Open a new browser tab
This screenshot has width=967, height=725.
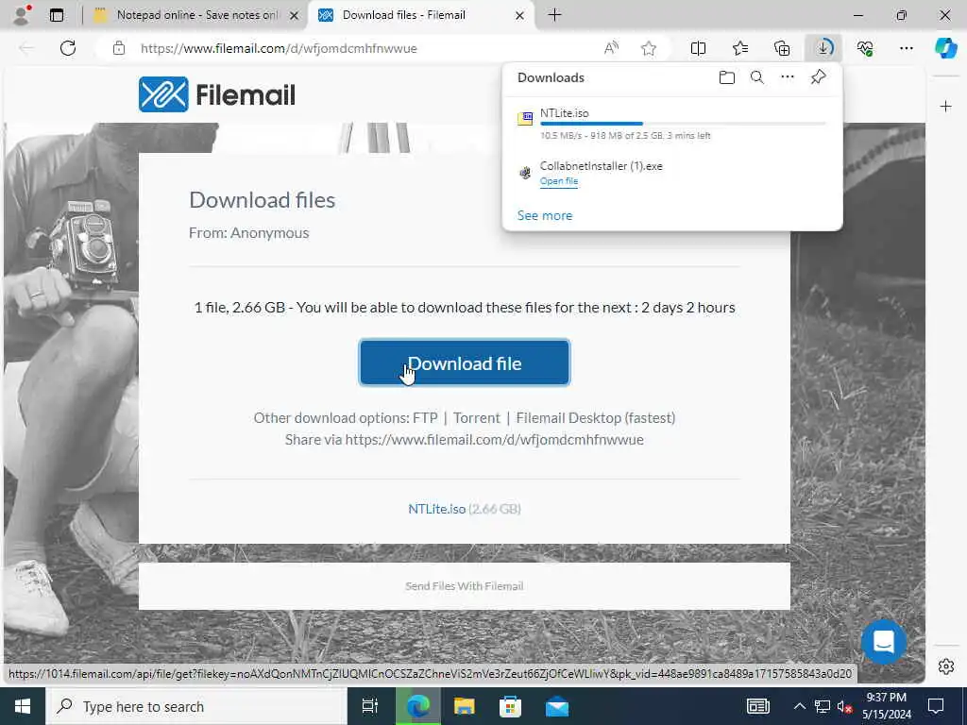pyautogui.click(x=554, y=15)
